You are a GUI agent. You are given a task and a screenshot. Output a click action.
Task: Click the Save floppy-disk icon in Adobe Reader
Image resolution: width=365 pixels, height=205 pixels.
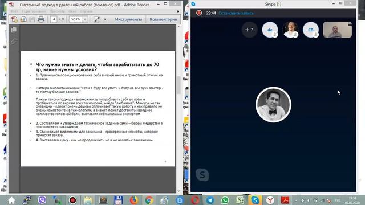coord(32,19)
